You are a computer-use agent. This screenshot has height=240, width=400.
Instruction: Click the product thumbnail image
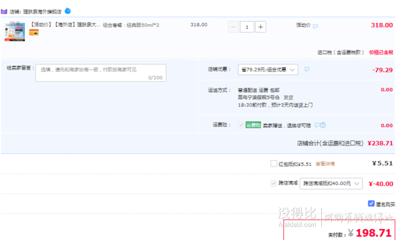[15, 31]
